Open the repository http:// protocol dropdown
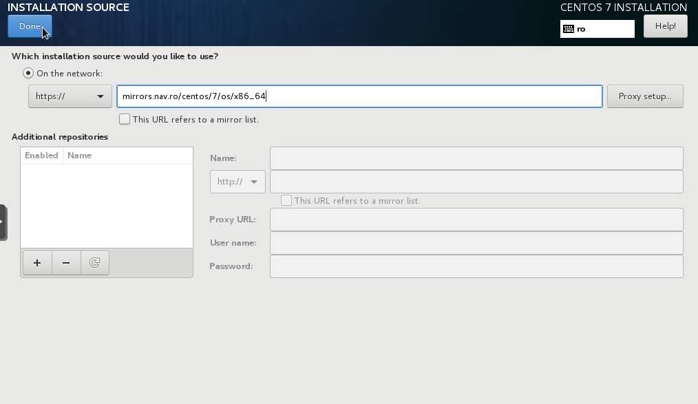 [x=237, y=182]
